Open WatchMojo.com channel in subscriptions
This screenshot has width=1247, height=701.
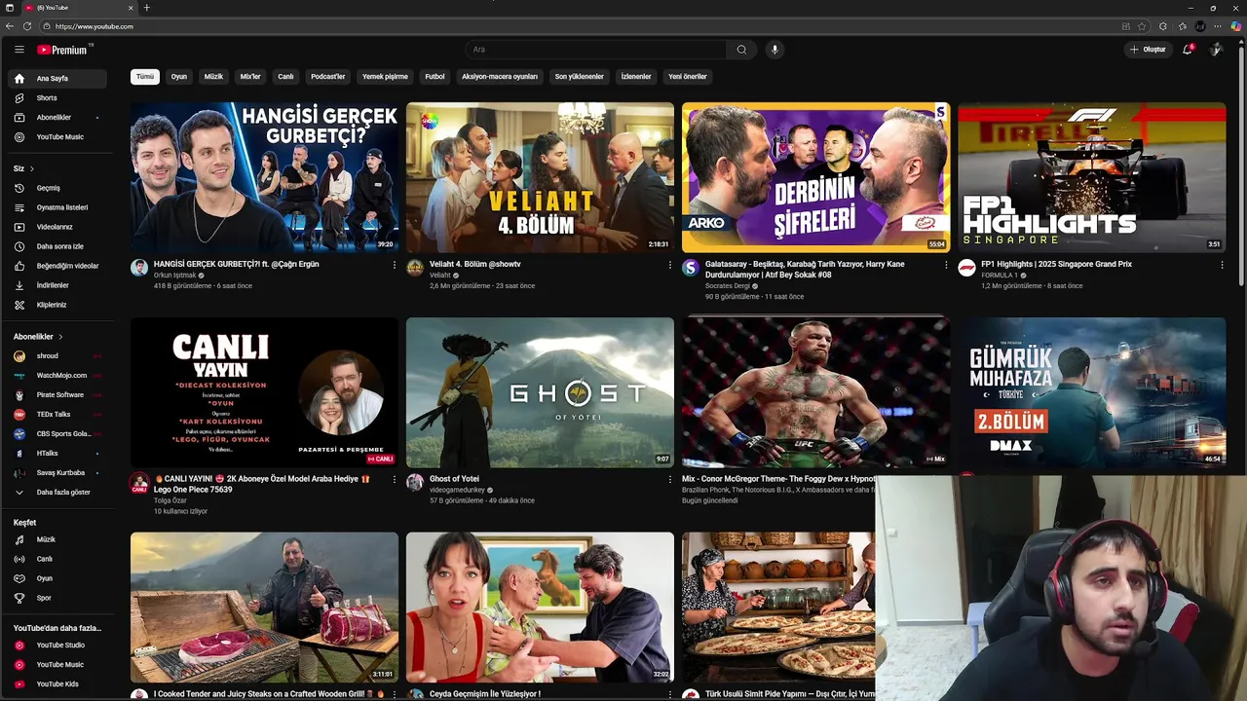pos(57,376)
